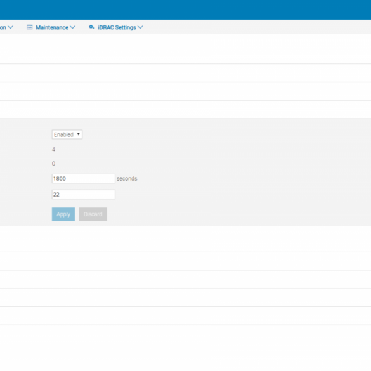Expand the collapsed row just above the gray settings panel

(185, 109)
